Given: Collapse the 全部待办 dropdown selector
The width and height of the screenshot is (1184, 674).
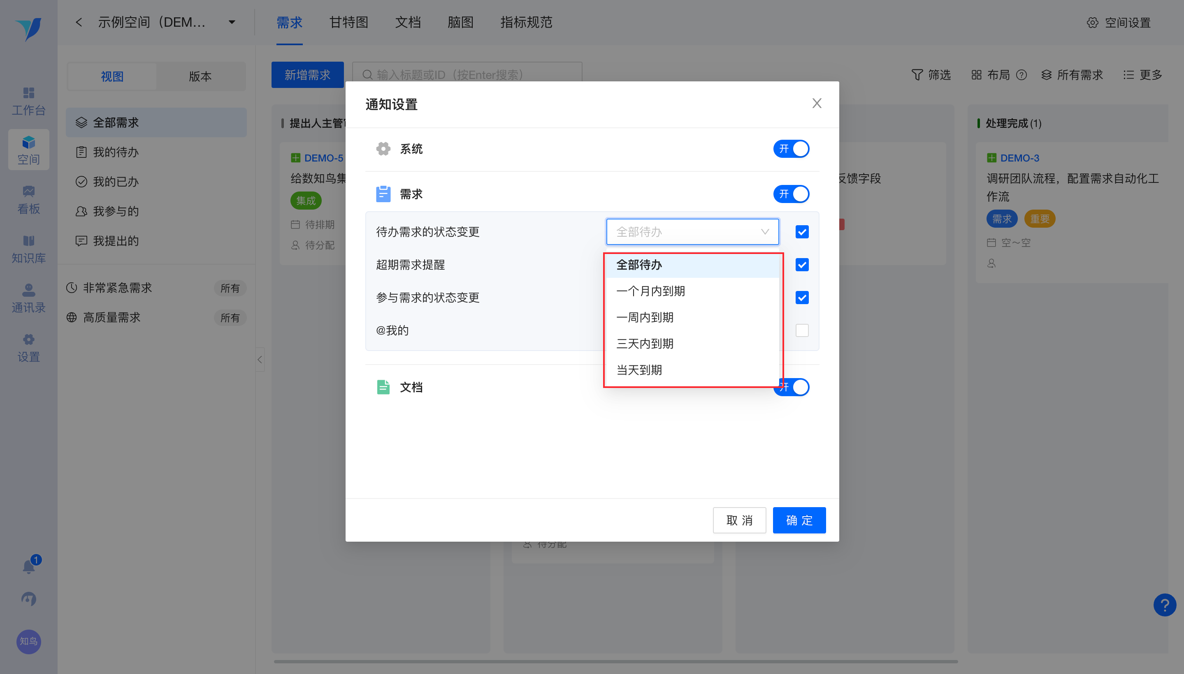Looking at the screenshot, I should 692,232.
